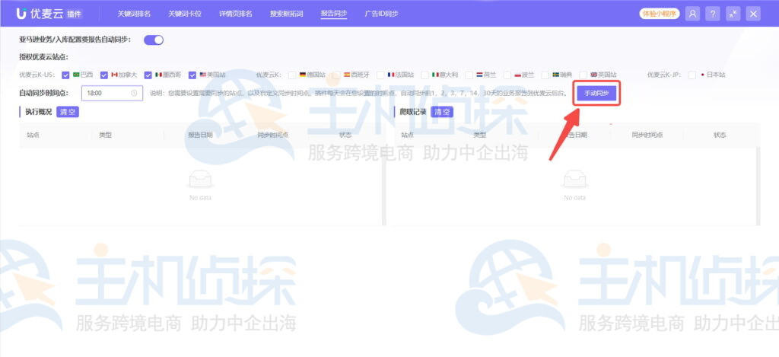Click the 美国站 flag icon
Screen dimensions: 779x357
202,75
